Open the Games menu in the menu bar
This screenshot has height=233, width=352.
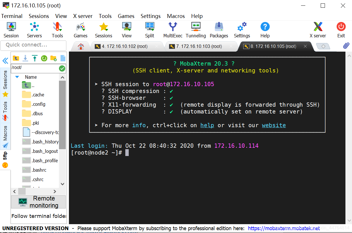pyautogui.click(x=126, y=16)
